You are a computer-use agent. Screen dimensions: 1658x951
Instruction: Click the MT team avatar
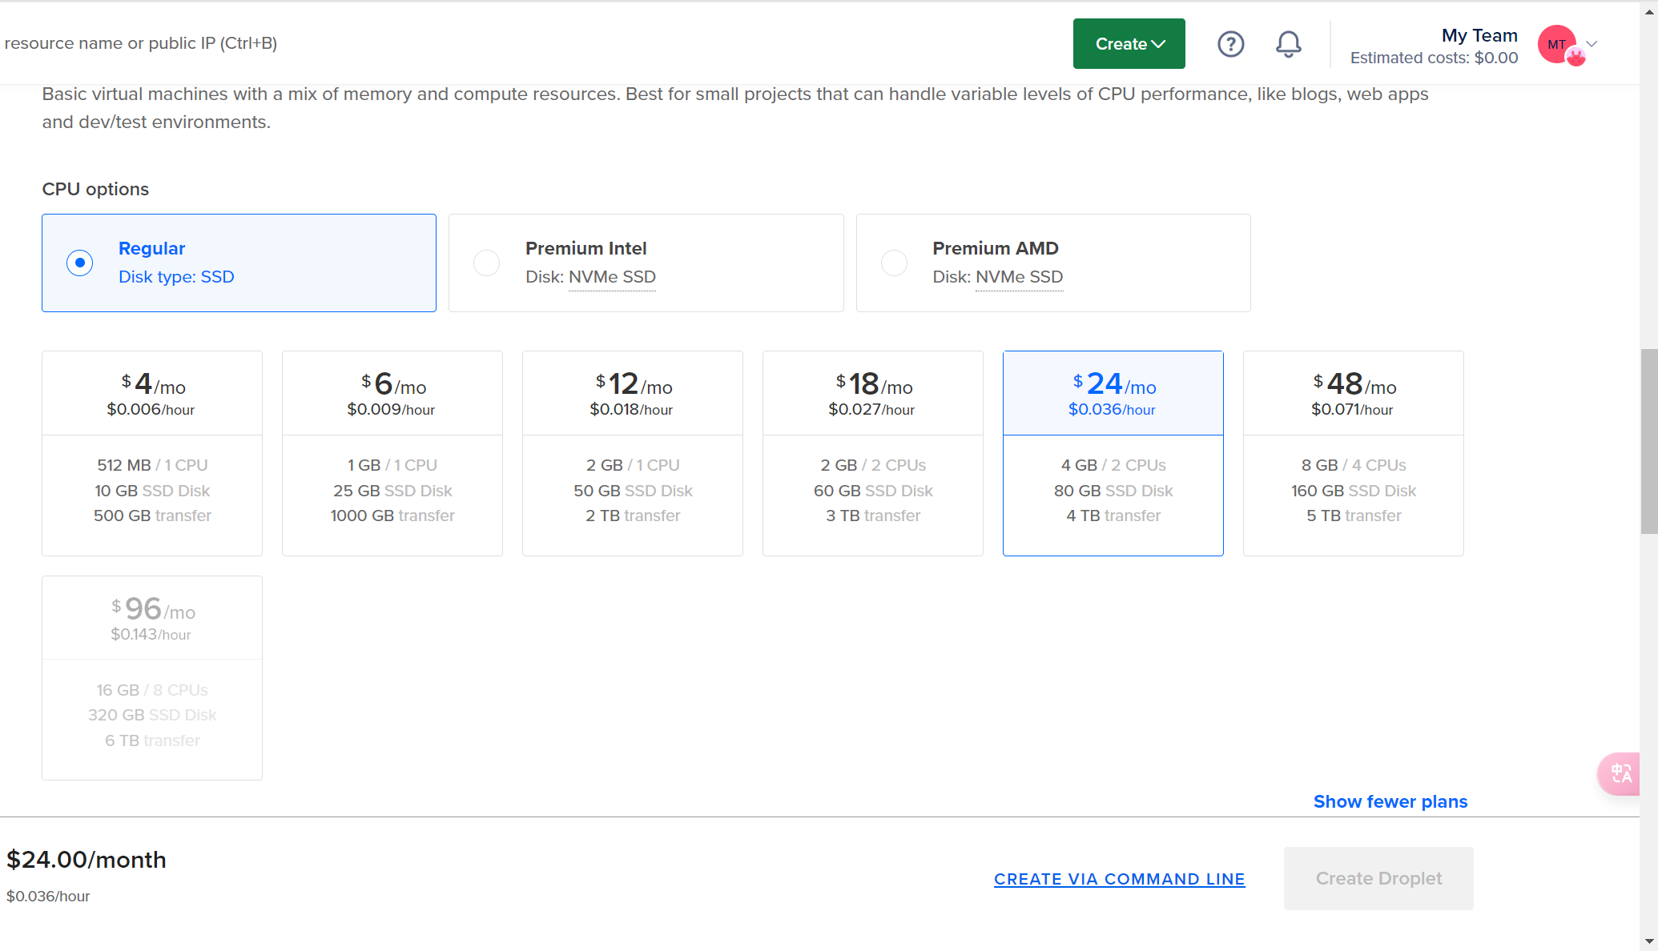[1557, 45]
